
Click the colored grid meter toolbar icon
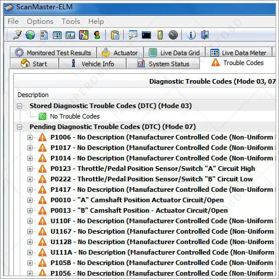click(58, 35)
